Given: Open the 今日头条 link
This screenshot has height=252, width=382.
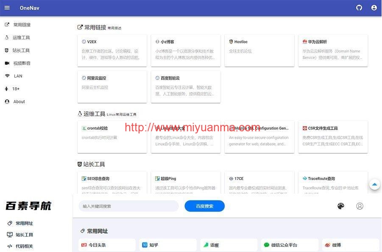Looking at the screenshot, I should pyautogui.click(x=107, y=245).
